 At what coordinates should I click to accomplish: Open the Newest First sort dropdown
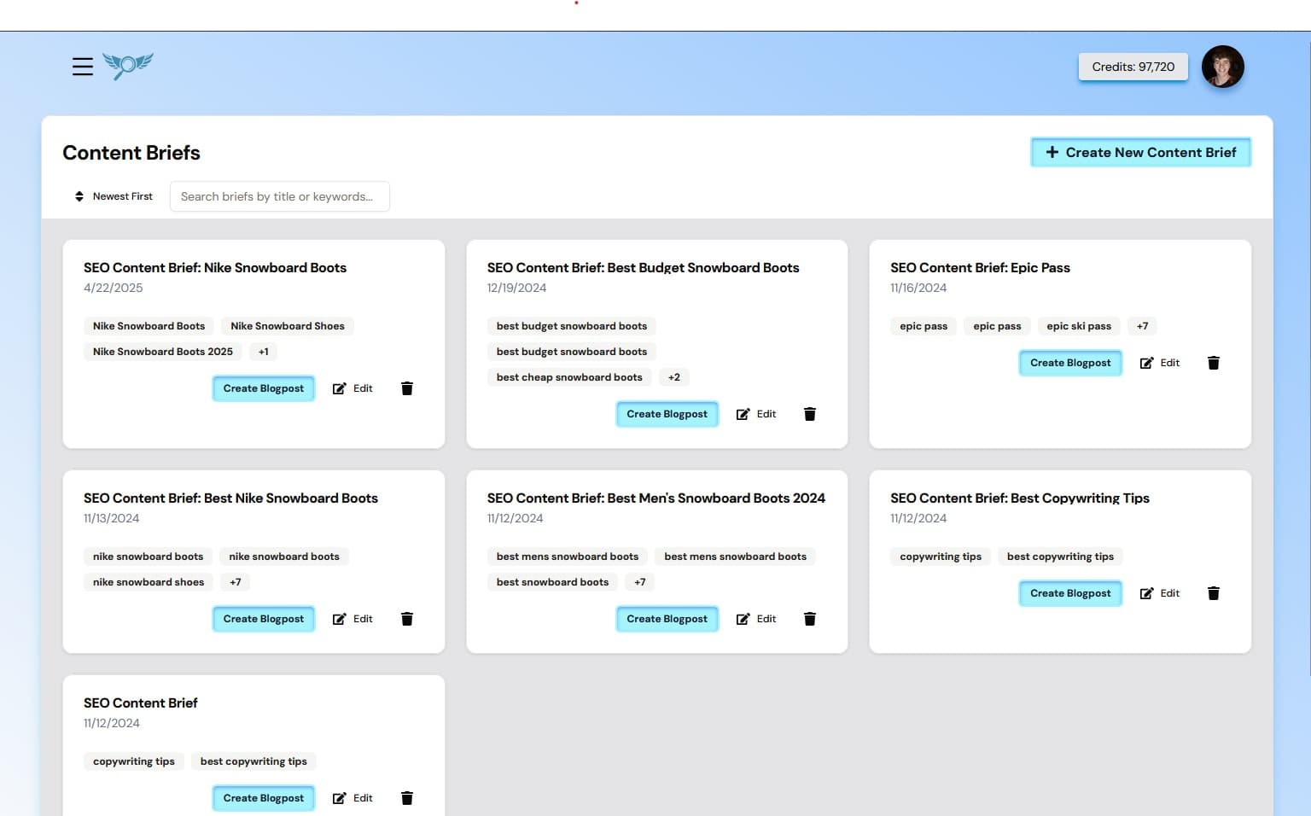pos(122,196)
